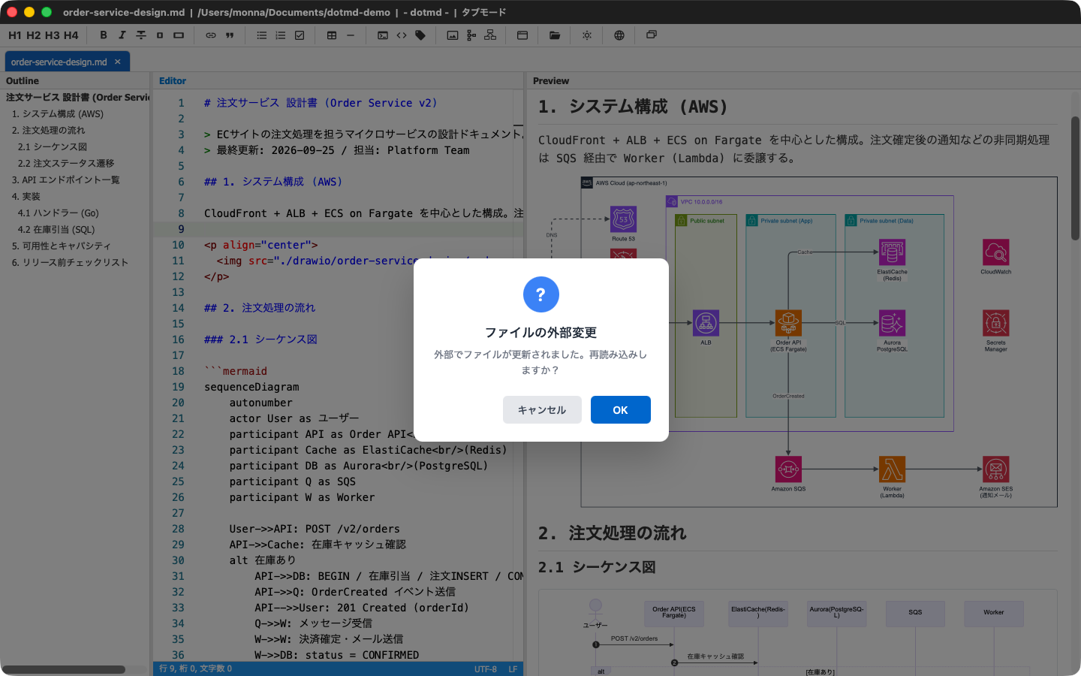Insert an H1 heading from the toolbar
Viewport: 1081px width, 676px height.
tap(15, 35)
